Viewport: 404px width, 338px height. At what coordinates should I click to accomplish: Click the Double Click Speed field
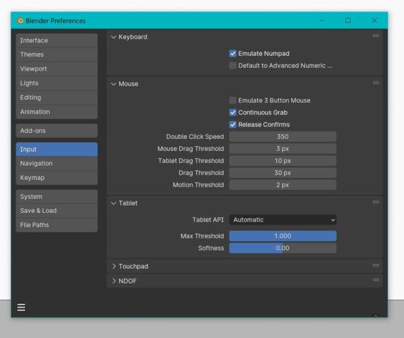pyautogui.click(x=283, y=137)
